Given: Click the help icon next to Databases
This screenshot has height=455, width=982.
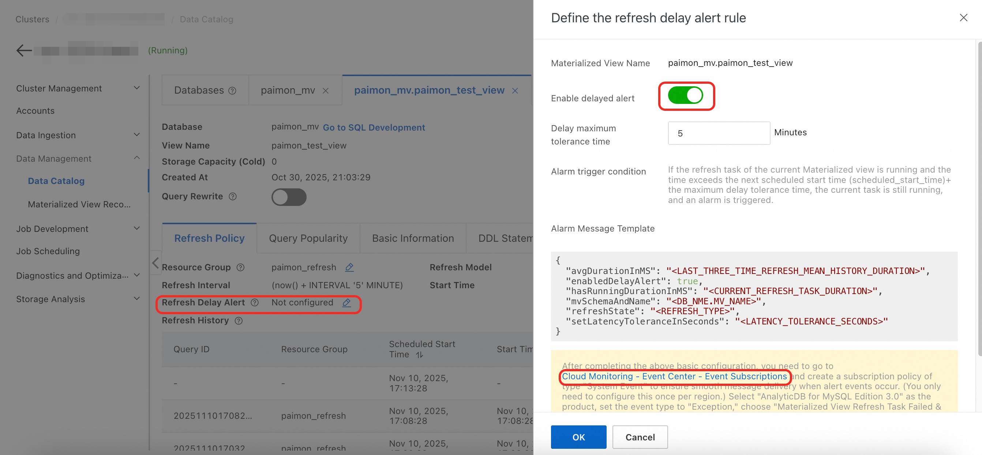Looking at the screenshot, I should point(232,91).
